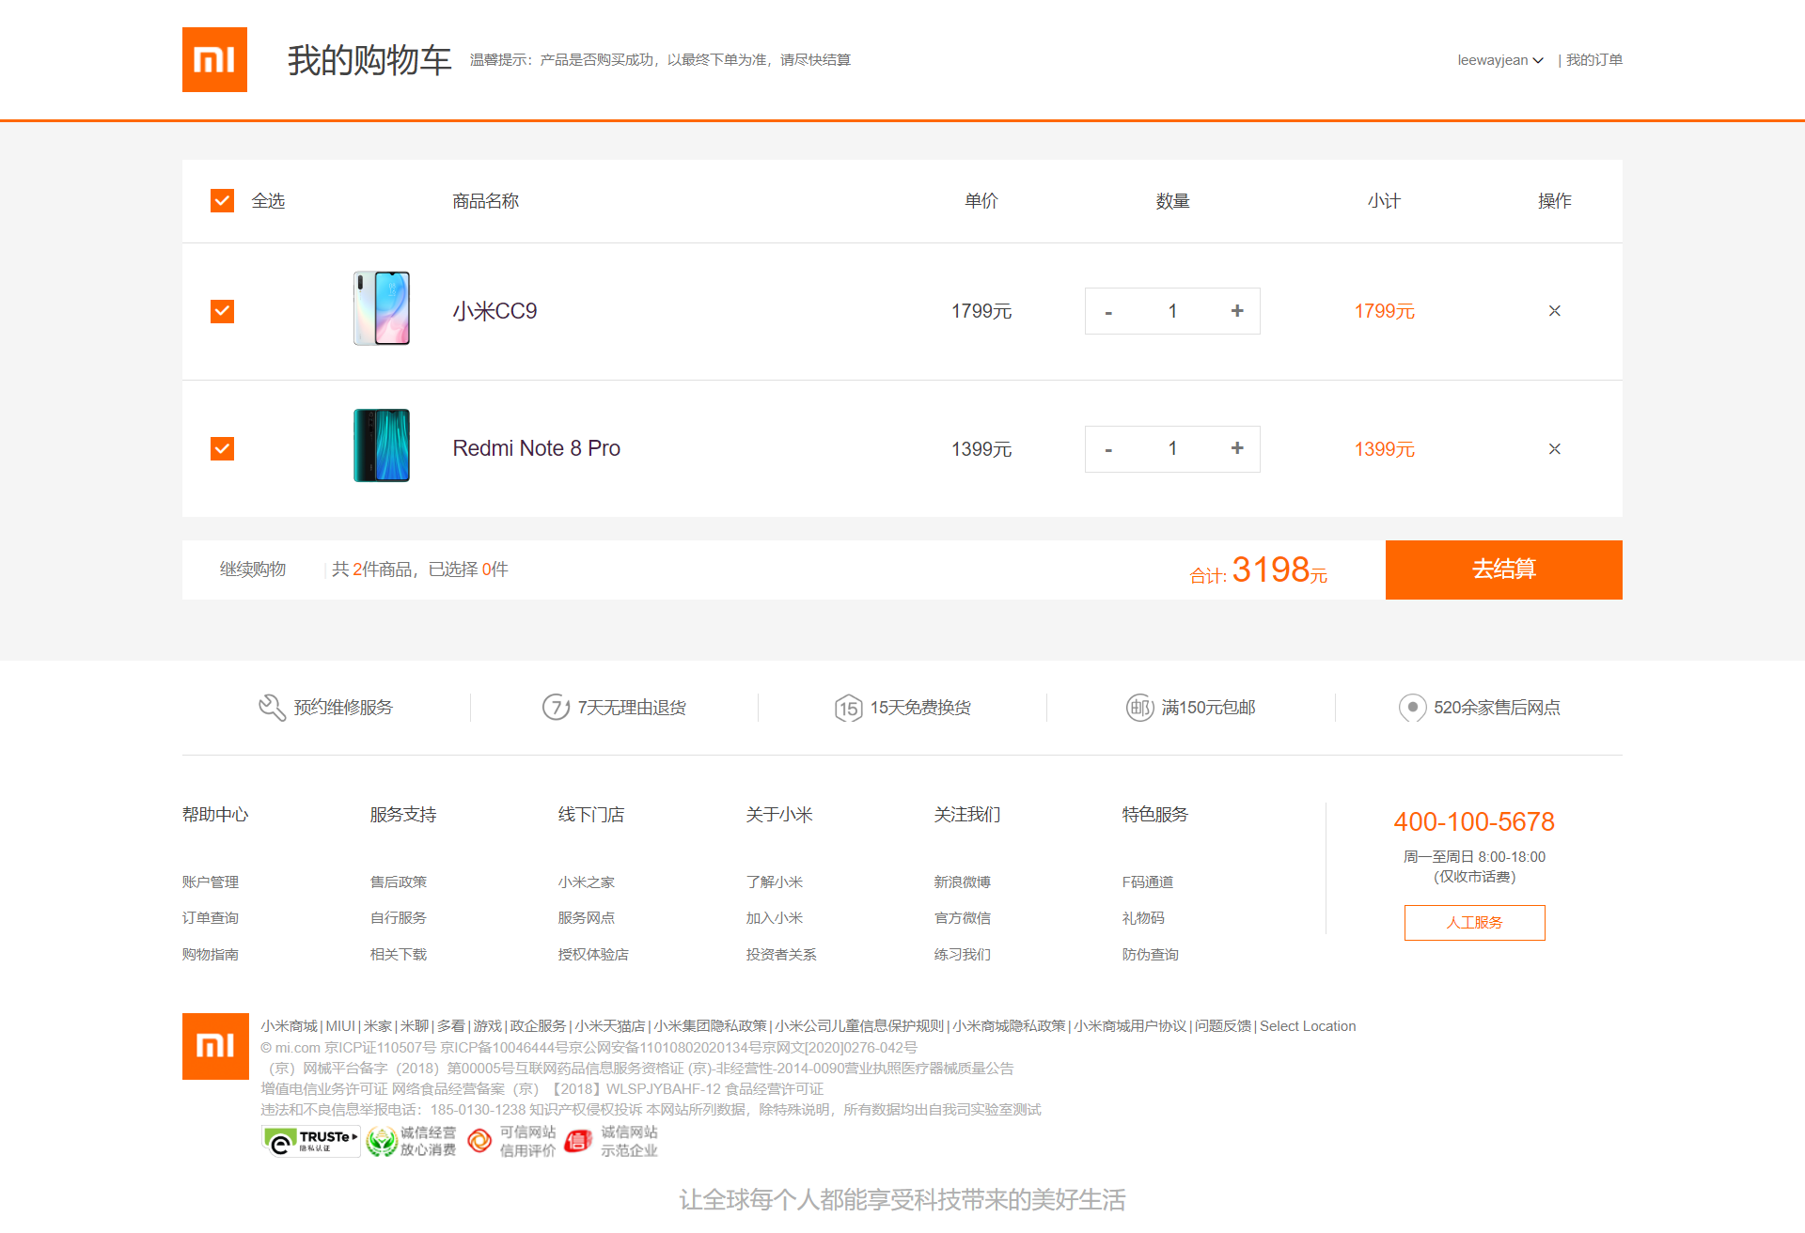Uncheck the 小米CC9 item checkbox
Screen dimensions: 1805x1233
pos(222,311)
